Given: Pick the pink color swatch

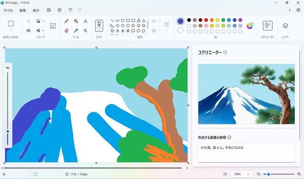Looking at the screenshot, I should click(x=206, y=26).
